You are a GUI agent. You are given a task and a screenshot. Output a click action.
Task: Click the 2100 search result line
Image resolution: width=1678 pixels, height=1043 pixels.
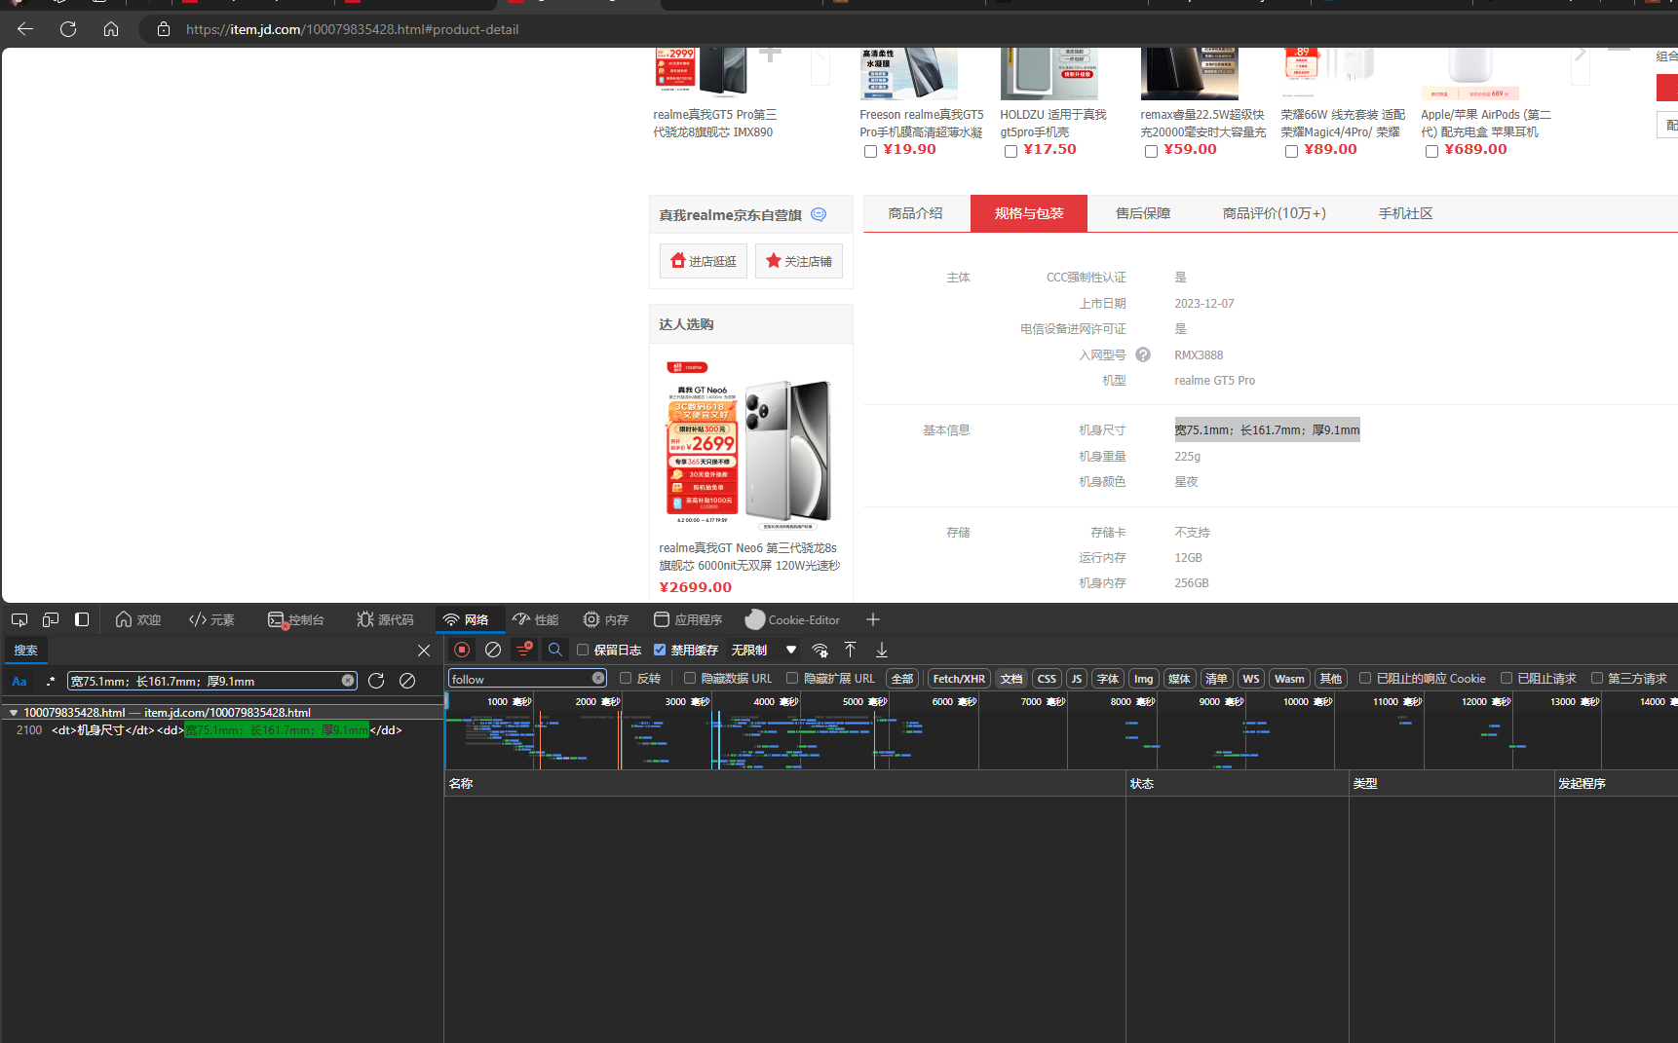pyautogui.click(x=222, y=730)
